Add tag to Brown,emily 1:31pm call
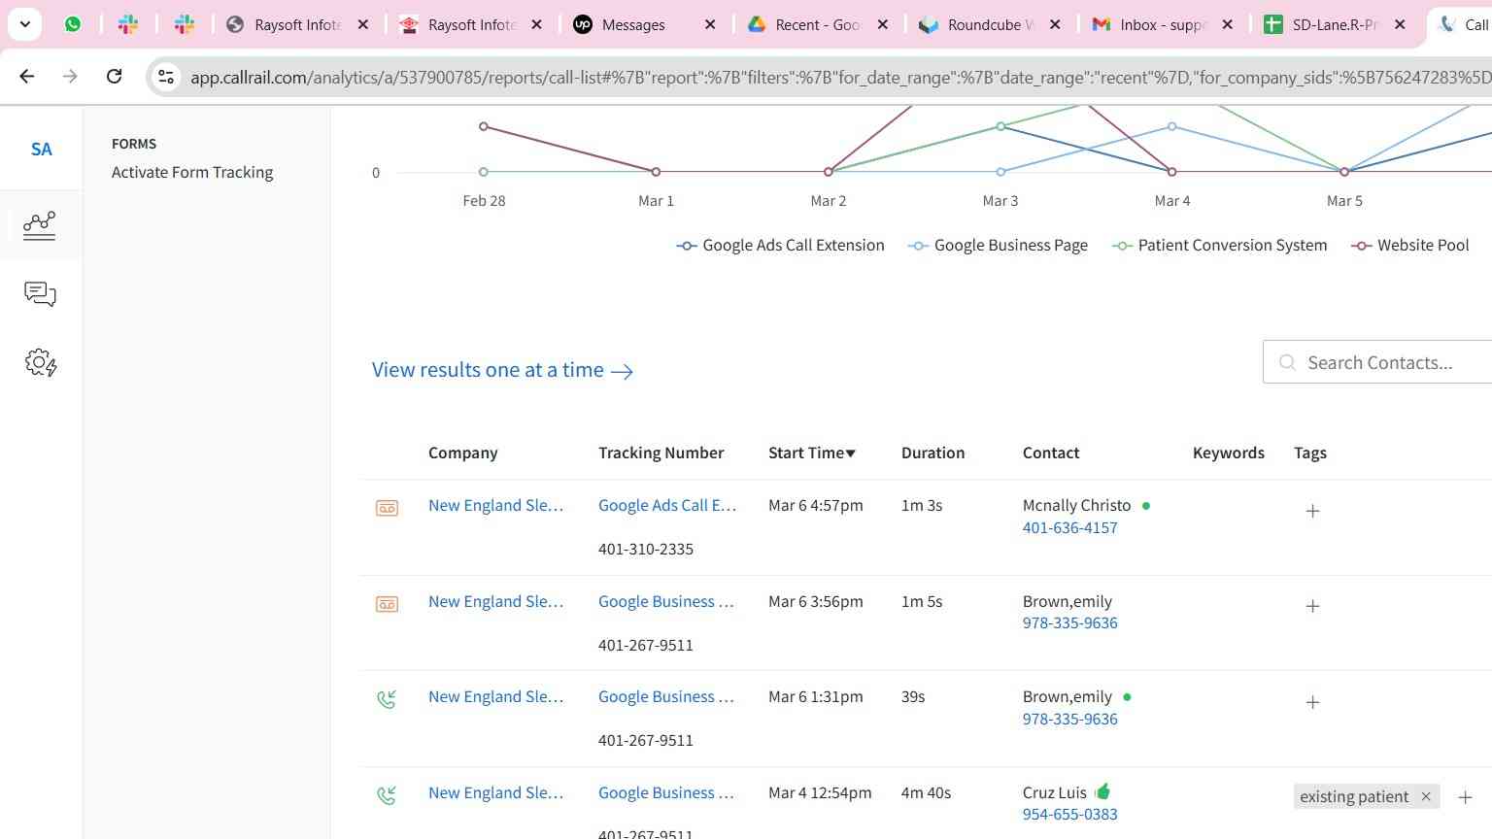 (x=1312, y=702)
